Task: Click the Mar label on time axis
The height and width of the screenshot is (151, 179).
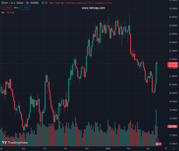Action: (148, 149)
